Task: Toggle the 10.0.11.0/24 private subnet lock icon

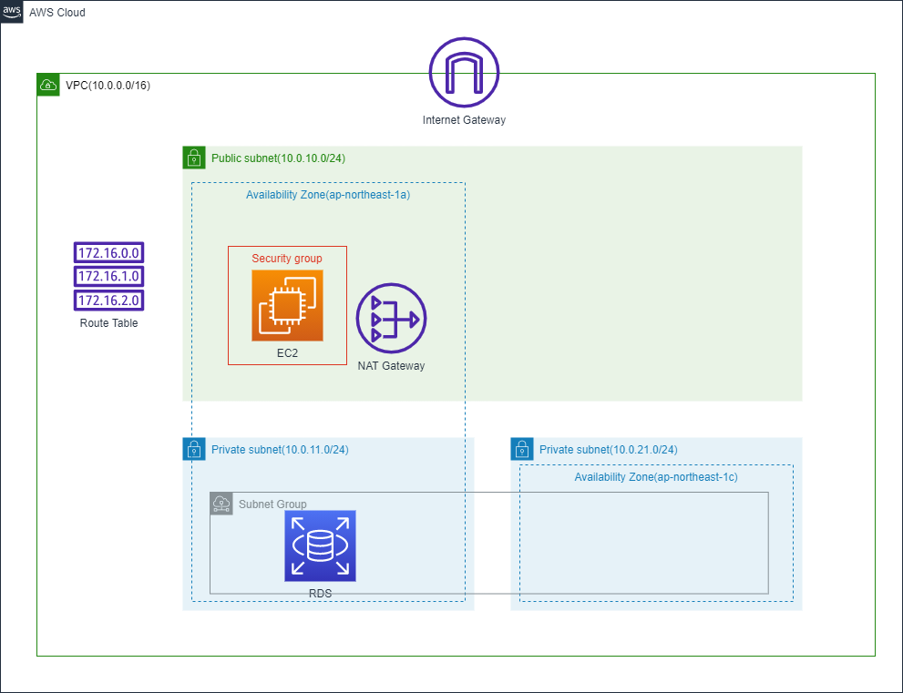Action: coord(194,449)
